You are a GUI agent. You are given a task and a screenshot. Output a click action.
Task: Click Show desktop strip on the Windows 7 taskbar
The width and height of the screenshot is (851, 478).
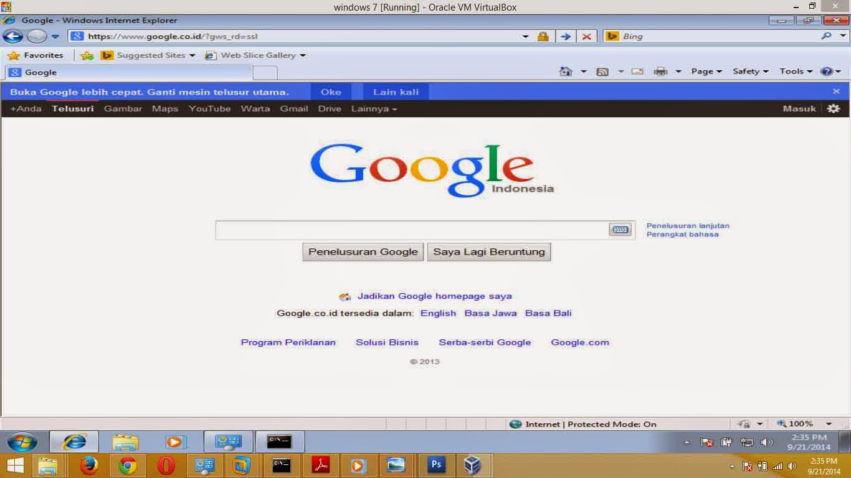coord(845,442)
